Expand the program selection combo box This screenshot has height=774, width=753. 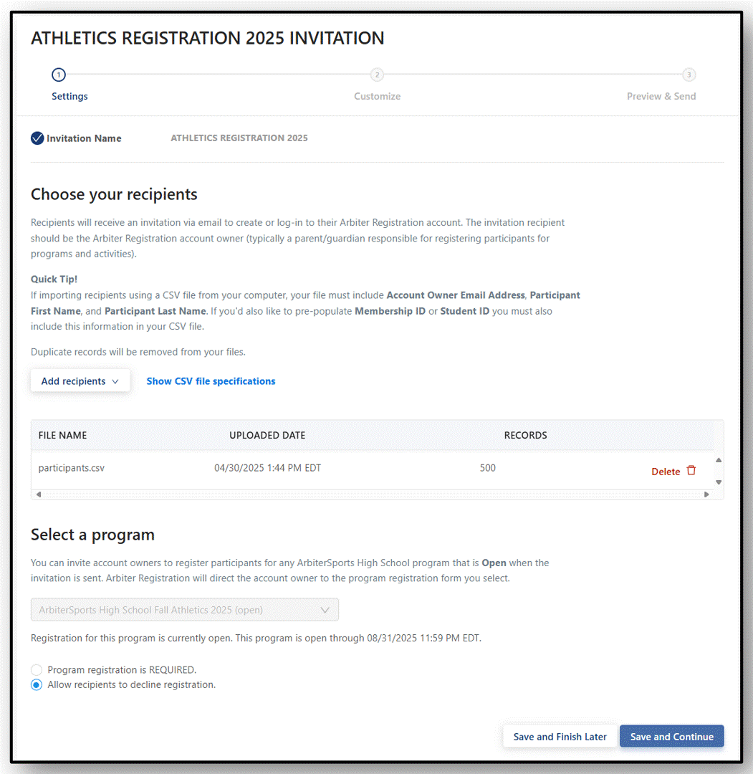tap(185, 610)
